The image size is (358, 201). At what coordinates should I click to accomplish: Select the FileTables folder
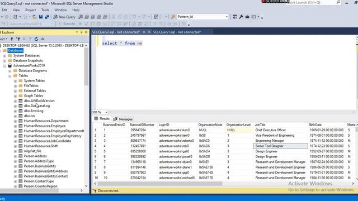click(31, 86)
